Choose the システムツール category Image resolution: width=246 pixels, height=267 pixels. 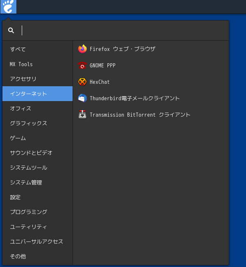(38, 168)
